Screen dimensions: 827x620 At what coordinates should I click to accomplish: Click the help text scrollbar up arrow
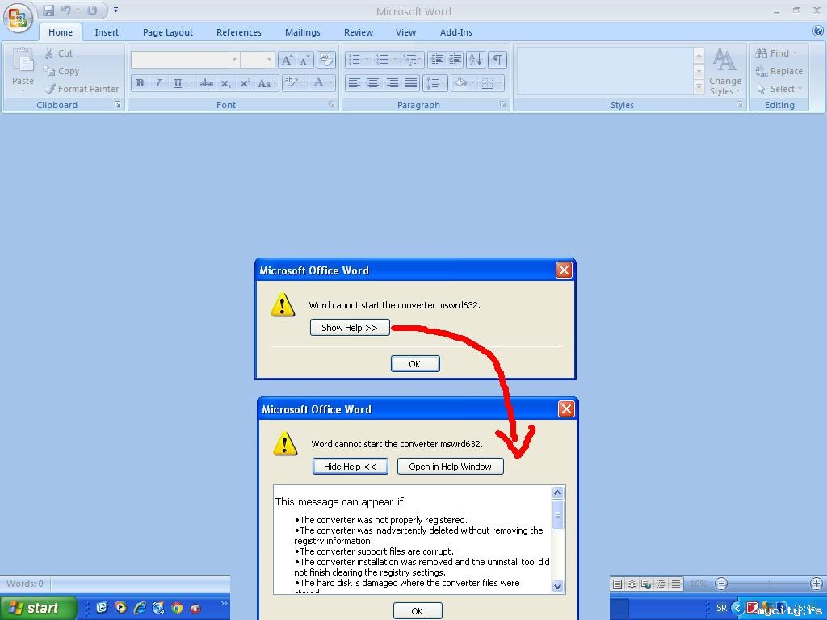[557, 493]
